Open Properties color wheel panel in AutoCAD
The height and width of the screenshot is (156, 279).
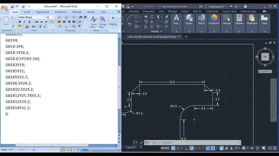click(x=214, y=19)
